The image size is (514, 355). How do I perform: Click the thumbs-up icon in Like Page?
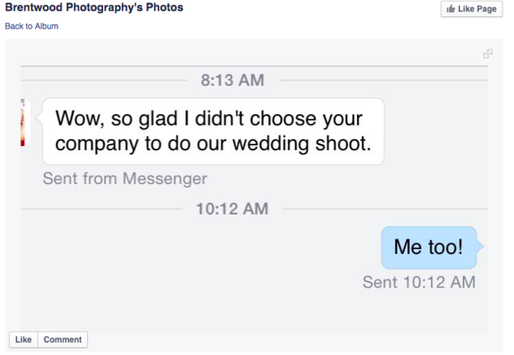[451, 9]
